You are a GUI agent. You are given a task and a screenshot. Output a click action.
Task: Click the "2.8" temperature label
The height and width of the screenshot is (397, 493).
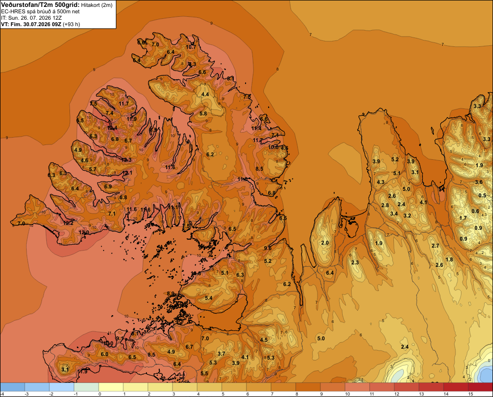pyautogui.click(x=385, y=206)
